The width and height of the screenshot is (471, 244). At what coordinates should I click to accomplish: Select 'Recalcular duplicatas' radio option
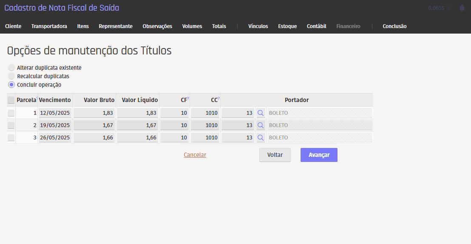tap(11, 76)
